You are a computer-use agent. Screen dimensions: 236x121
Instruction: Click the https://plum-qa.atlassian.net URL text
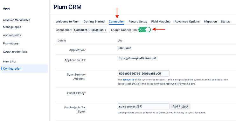pos(137,58)
